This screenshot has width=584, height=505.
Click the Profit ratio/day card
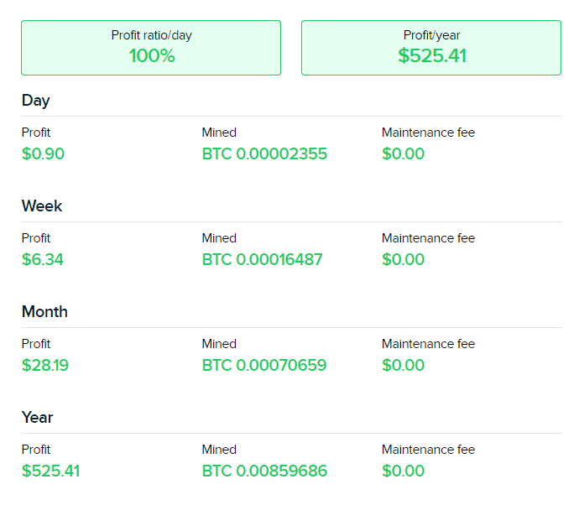tap(151, 48)
